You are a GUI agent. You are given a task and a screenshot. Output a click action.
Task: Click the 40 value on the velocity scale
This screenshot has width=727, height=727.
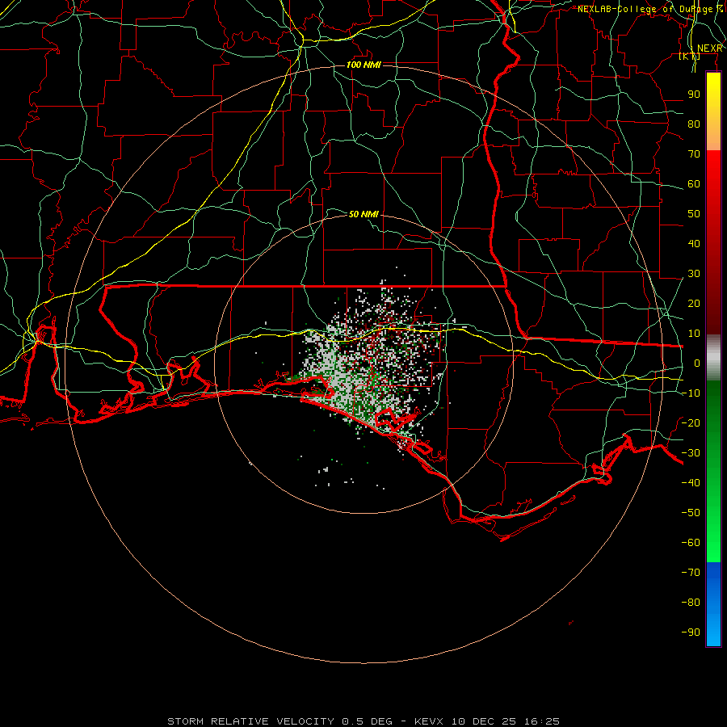coord(694,244)
